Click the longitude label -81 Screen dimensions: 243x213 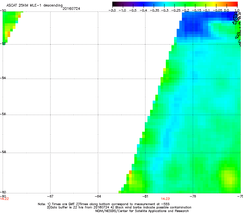(x=145, y=196)
